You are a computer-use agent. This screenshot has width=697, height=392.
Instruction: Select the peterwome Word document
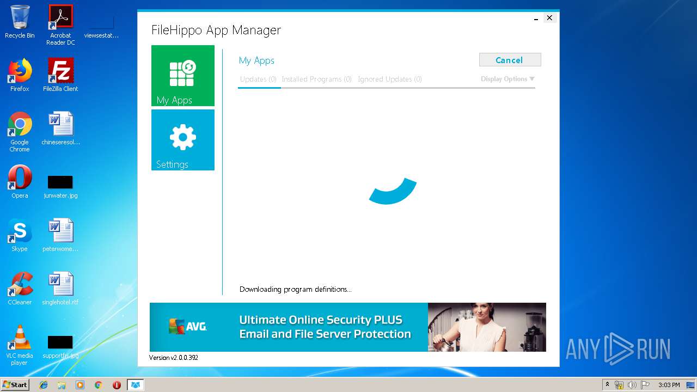(x=60, y=235)
